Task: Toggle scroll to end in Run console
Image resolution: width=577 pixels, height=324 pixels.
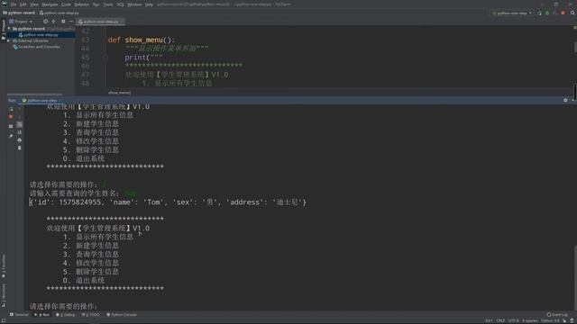Action: [x=20, y=132]
